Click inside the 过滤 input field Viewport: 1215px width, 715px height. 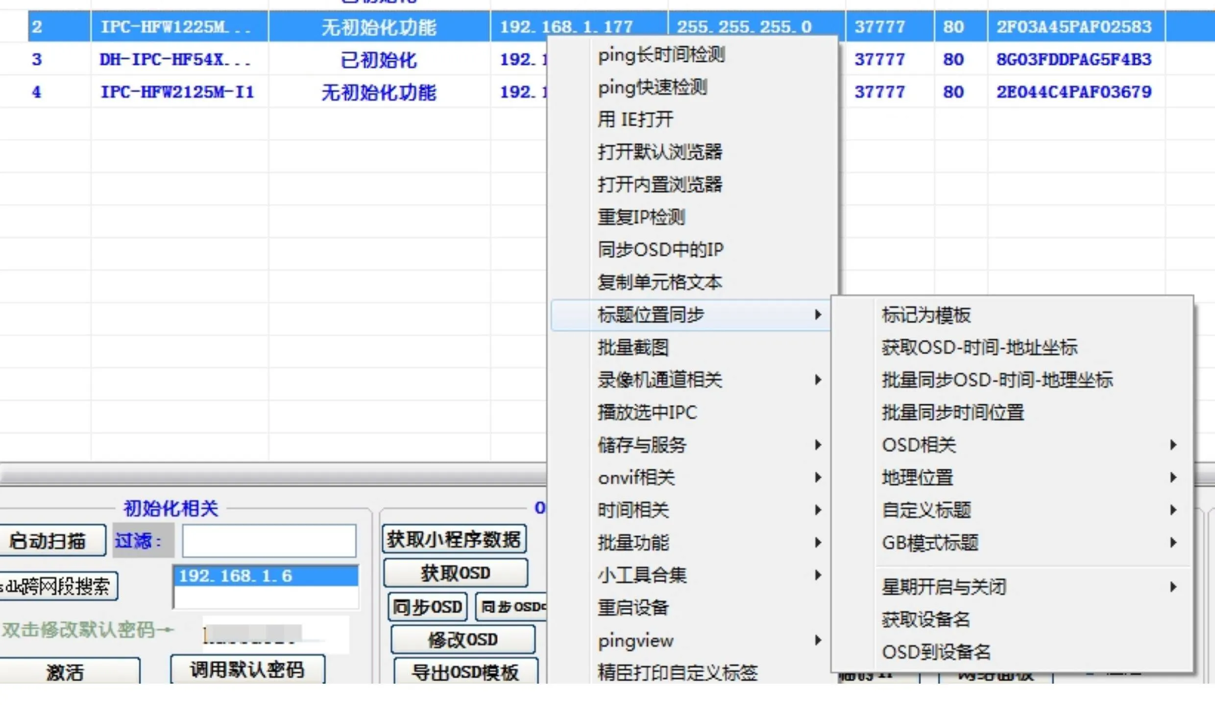[268, 540]
